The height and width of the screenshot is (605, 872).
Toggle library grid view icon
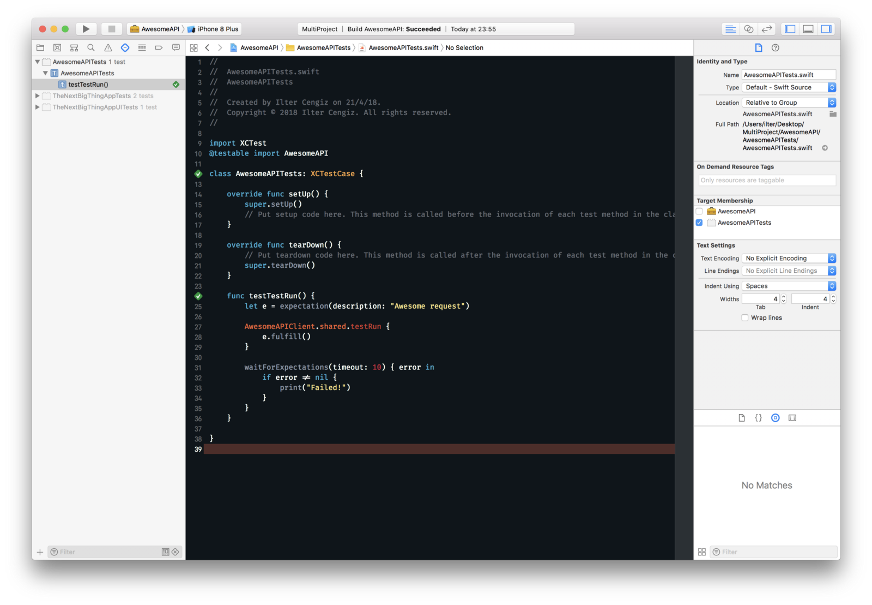pos(702,552)
